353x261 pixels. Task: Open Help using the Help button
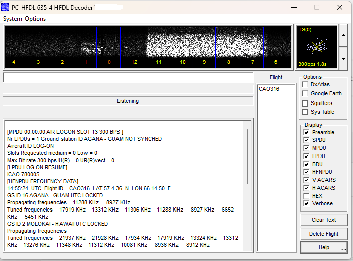click(x=324, y=247)
